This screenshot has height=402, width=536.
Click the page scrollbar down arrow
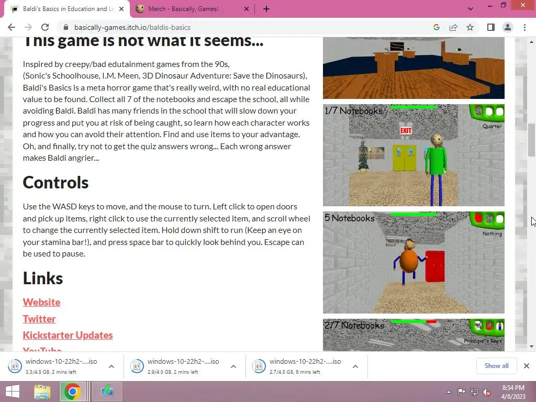(x=532, y=347)
